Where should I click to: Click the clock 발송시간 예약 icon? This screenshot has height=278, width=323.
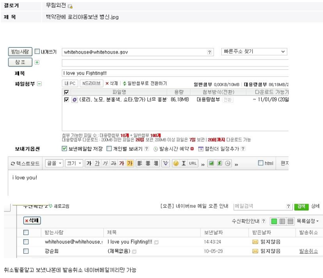[156, 149]
